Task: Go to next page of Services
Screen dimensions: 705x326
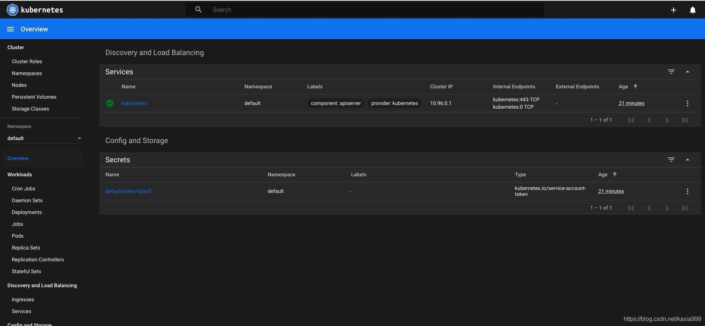Action: tap(667, 120)
